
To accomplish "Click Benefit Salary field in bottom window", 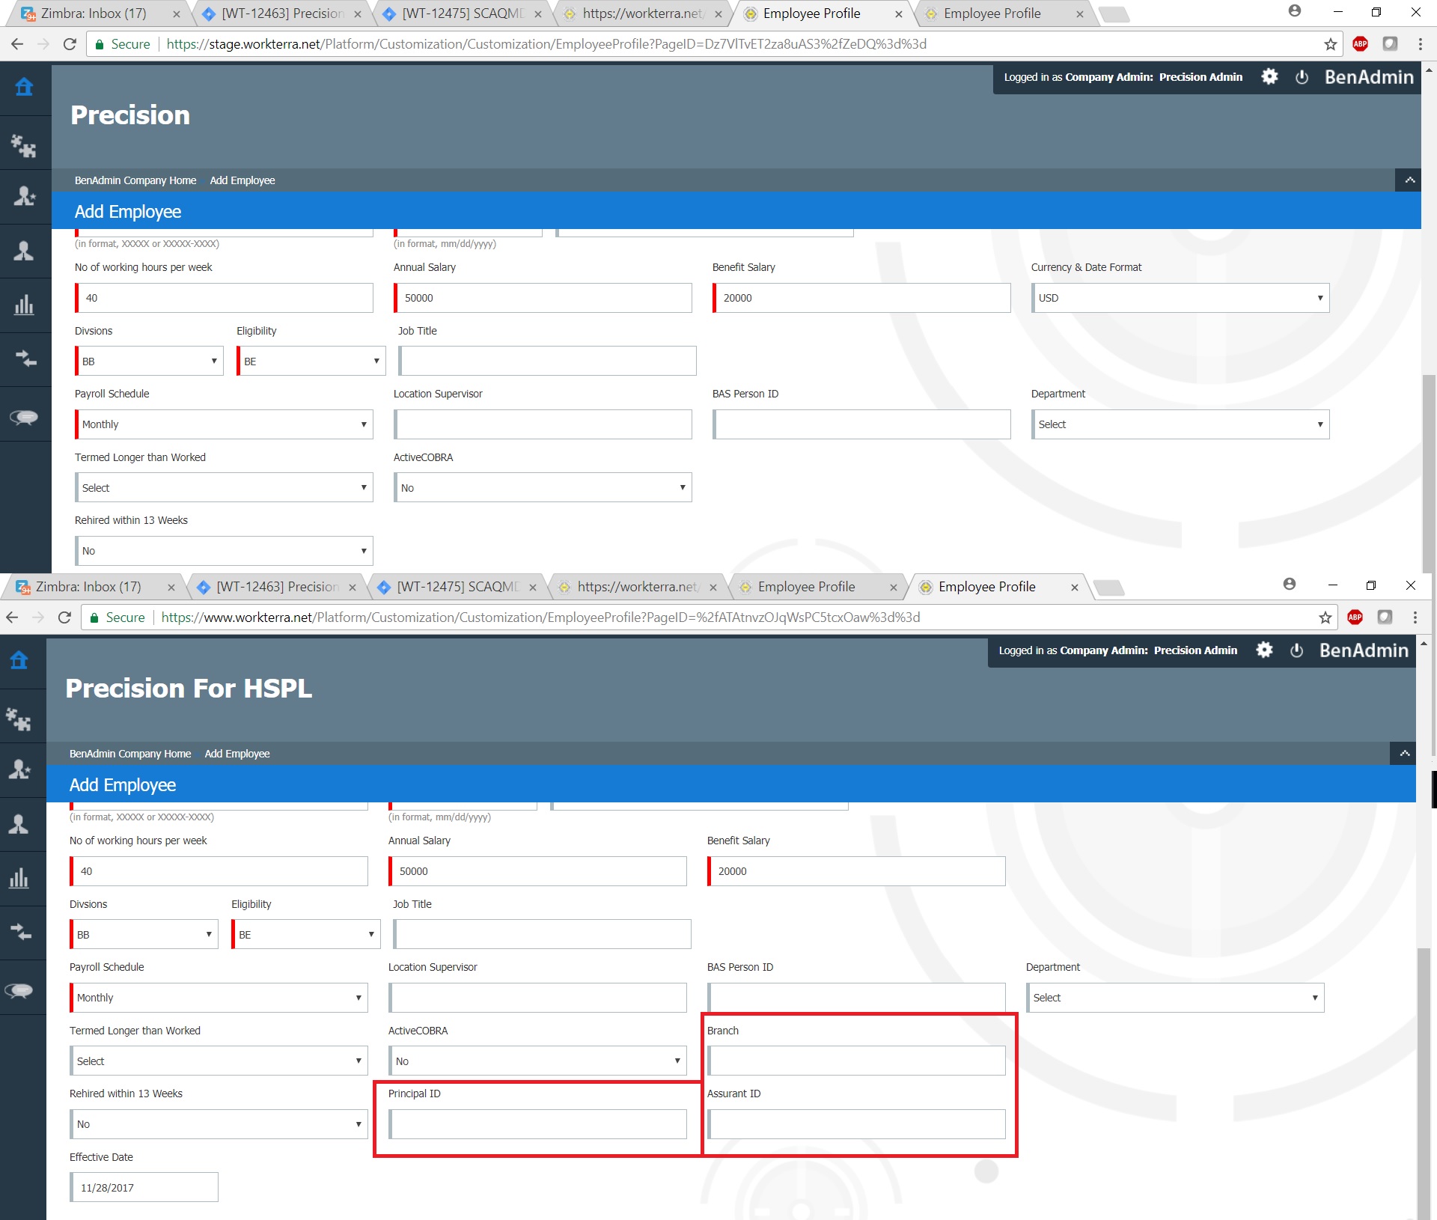I will pyautogui.click(x=856, y=871).
